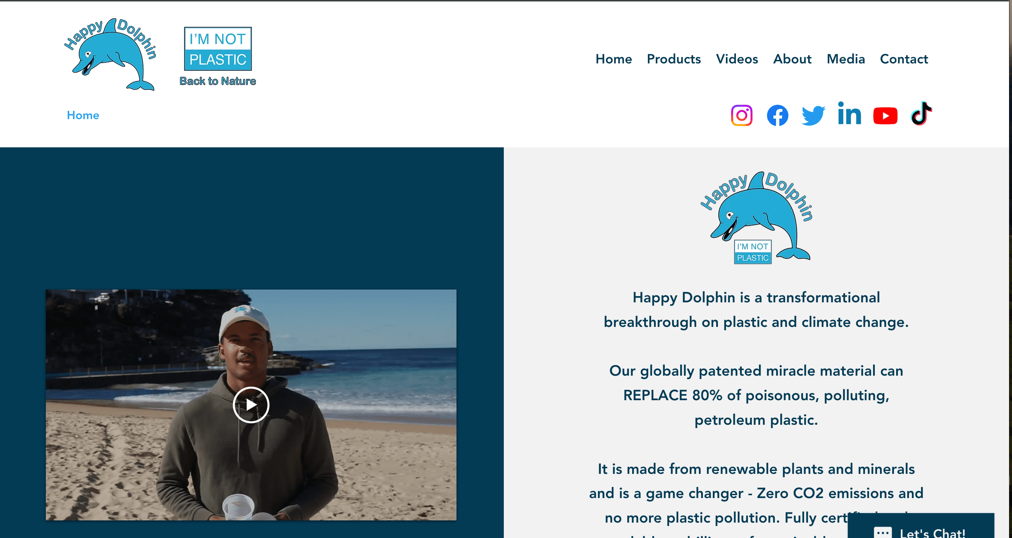Open the Contact menu item
The image size is (1012, 538).
tap(903, 59)
